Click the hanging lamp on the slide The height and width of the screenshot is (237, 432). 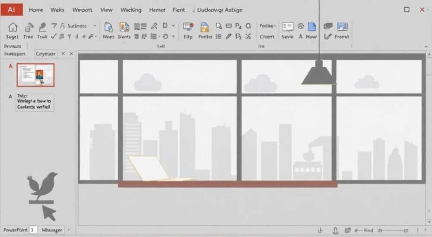[x=319, y=72]
